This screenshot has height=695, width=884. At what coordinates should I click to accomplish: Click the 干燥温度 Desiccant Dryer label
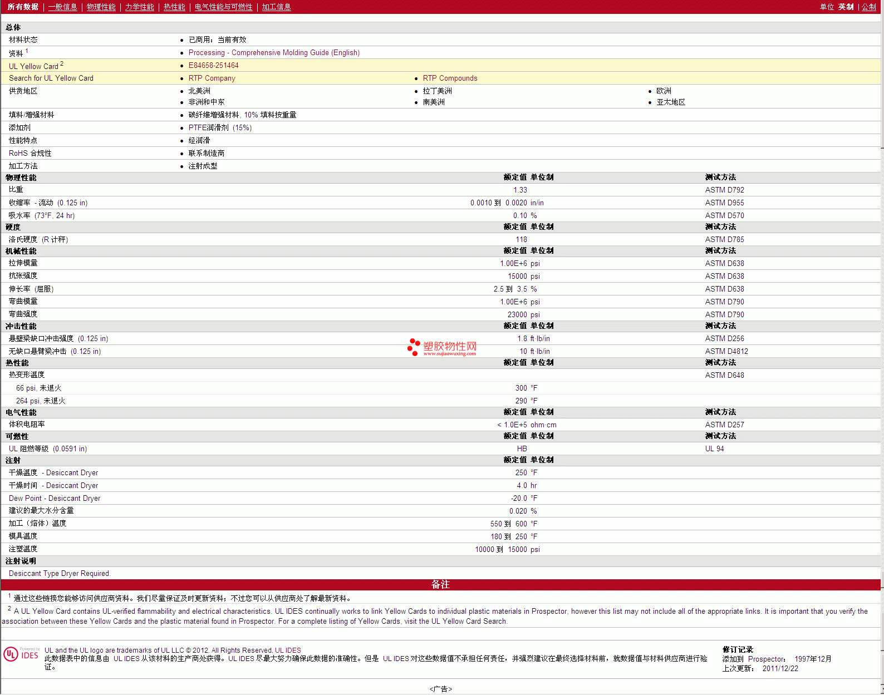point(53,472)
